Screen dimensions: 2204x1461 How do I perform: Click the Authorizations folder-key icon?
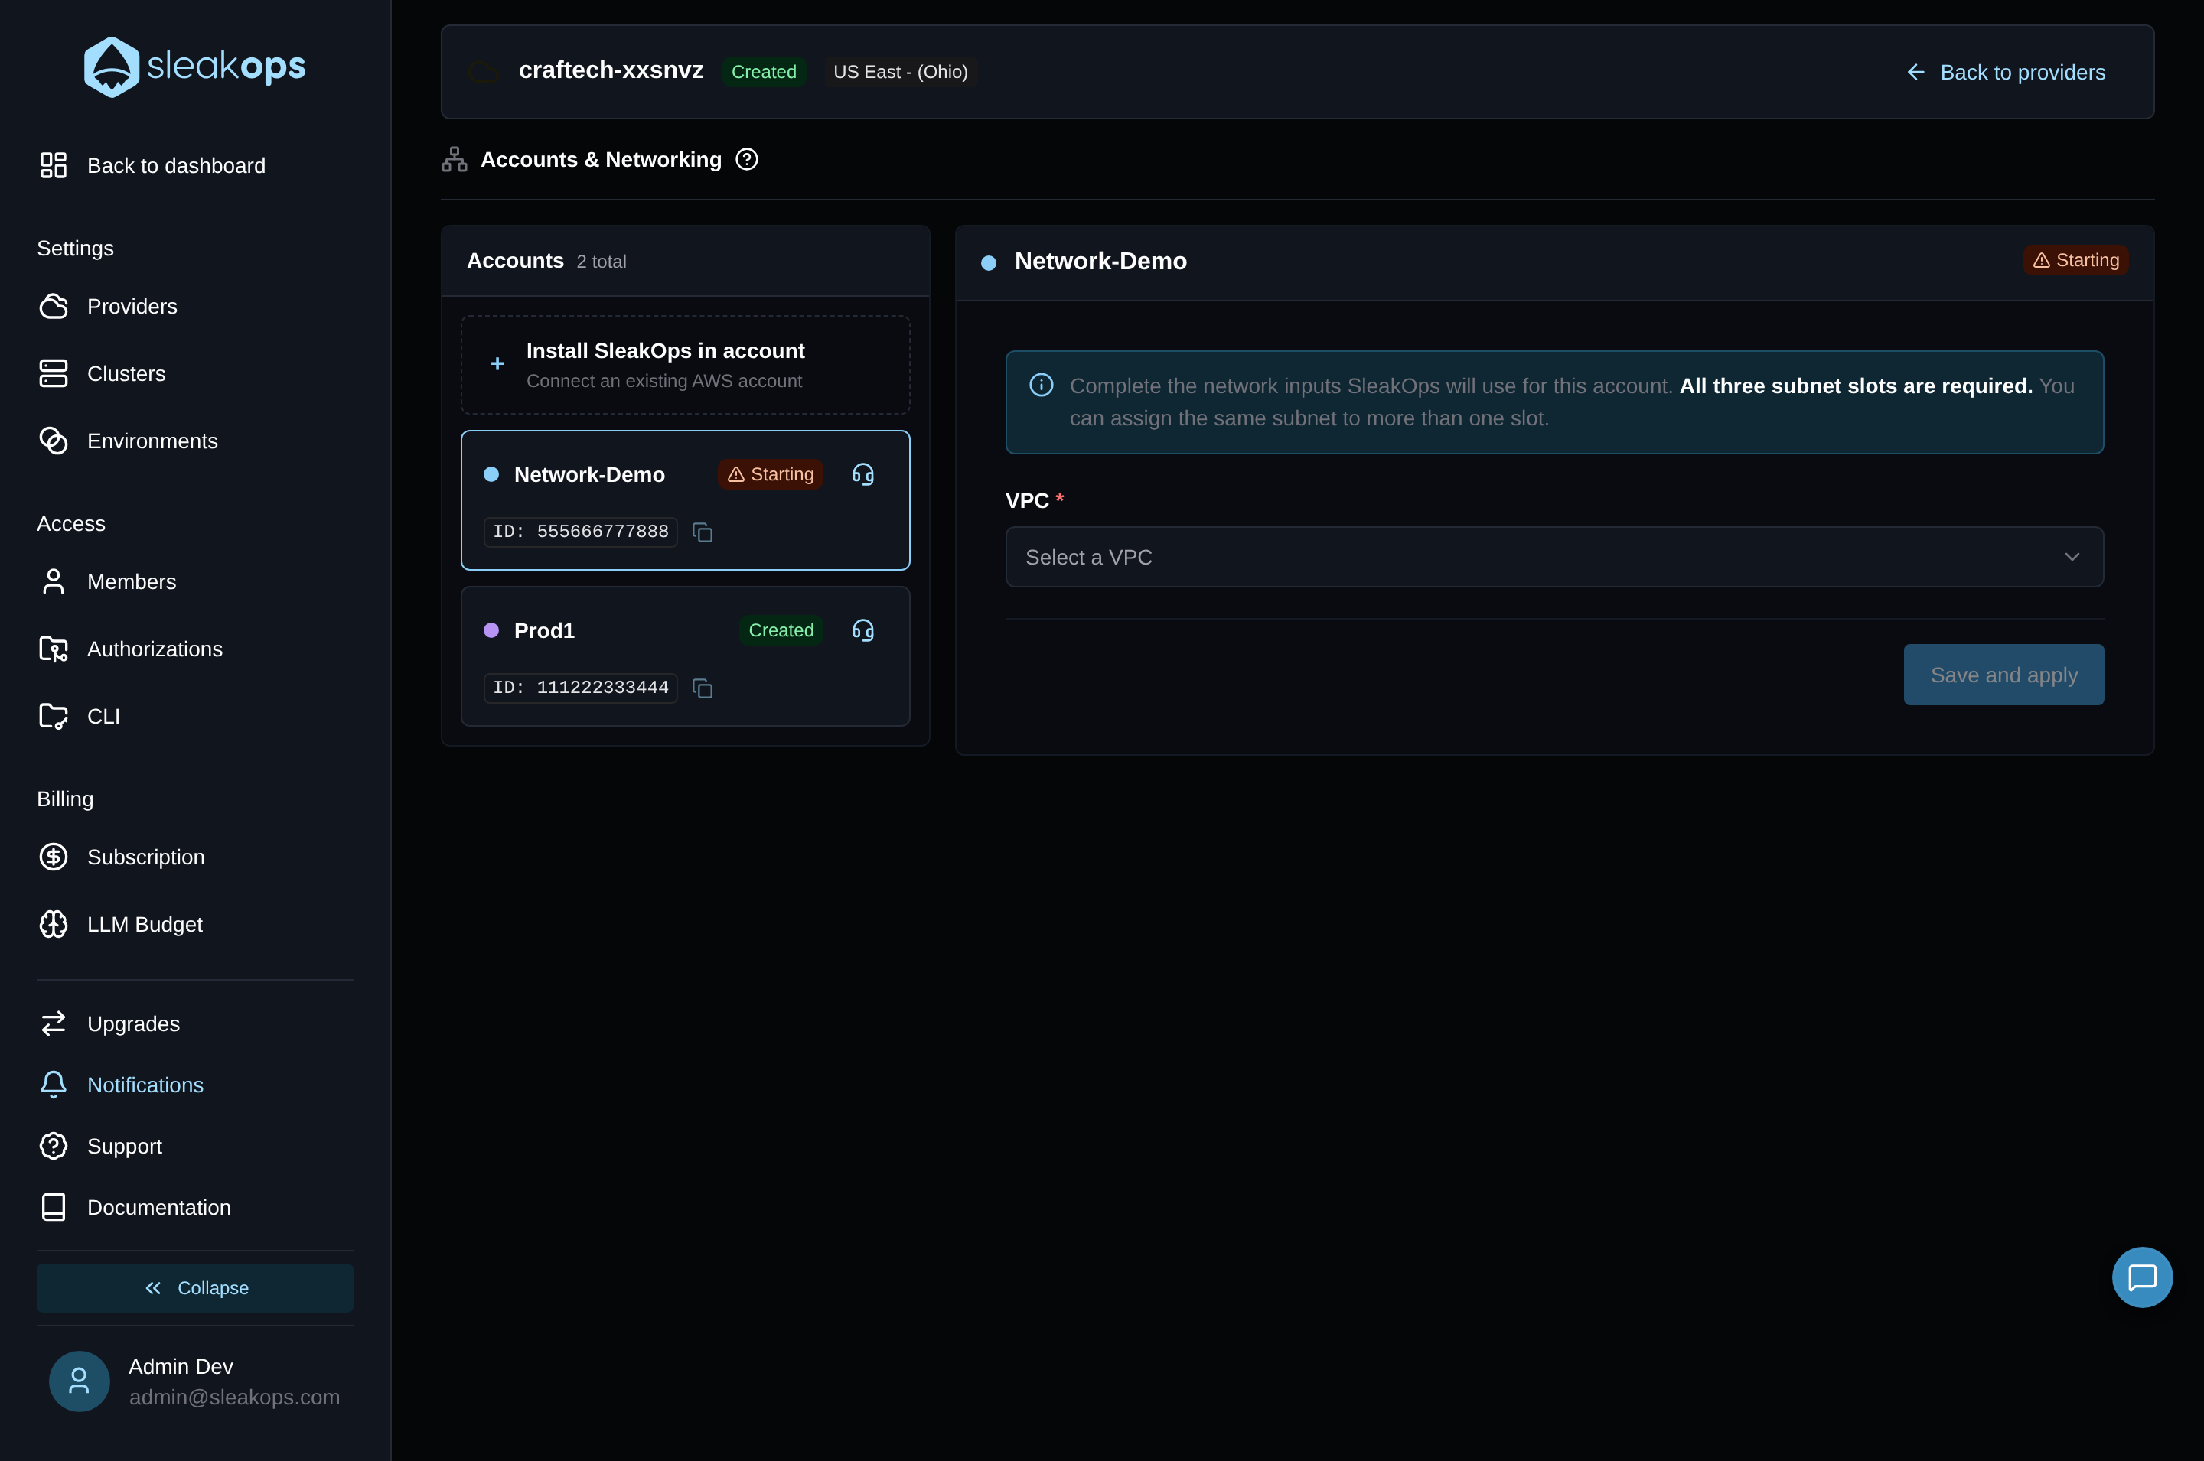pos(53,649)
